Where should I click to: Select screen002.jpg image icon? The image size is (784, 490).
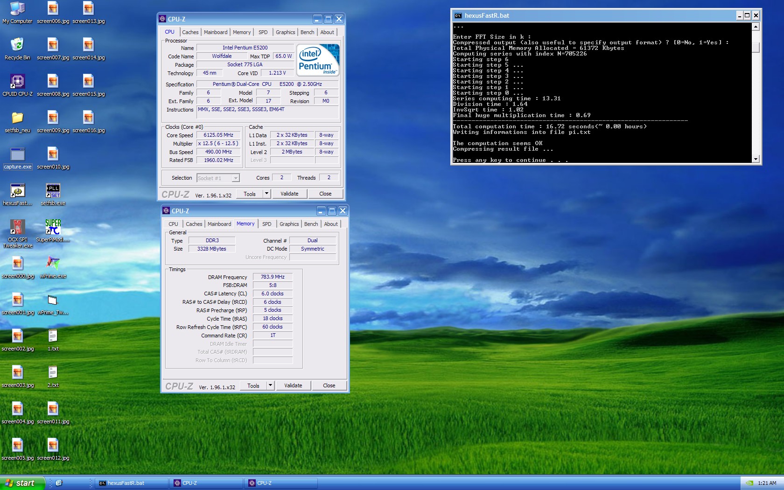click(17, 340)
